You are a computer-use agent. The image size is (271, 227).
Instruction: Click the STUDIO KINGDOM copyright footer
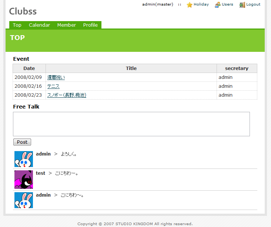pyautogui.click(x=135, y=224)
